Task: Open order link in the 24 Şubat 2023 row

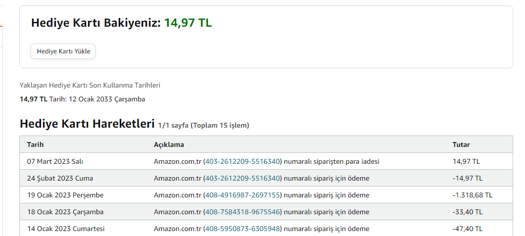Action: click(x=242, y=178)
